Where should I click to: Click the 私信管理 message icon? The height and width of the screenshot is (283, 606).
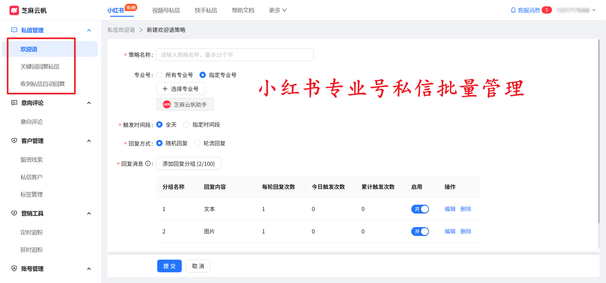[14, 30]
